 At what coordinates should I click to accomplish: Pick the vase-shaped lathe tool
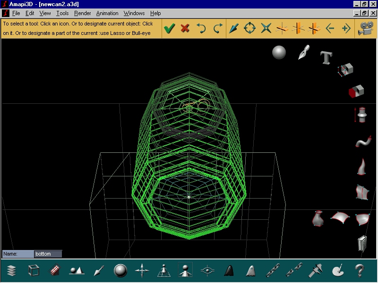318,218
